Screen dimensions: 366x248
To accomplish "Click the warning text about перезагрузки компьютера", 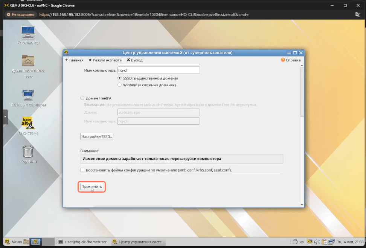I will coord(152,159).
